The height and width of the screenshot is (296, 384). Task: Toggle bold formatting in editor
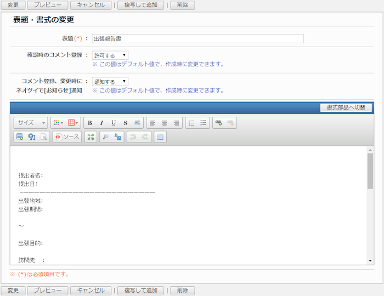tap(89, 123)
